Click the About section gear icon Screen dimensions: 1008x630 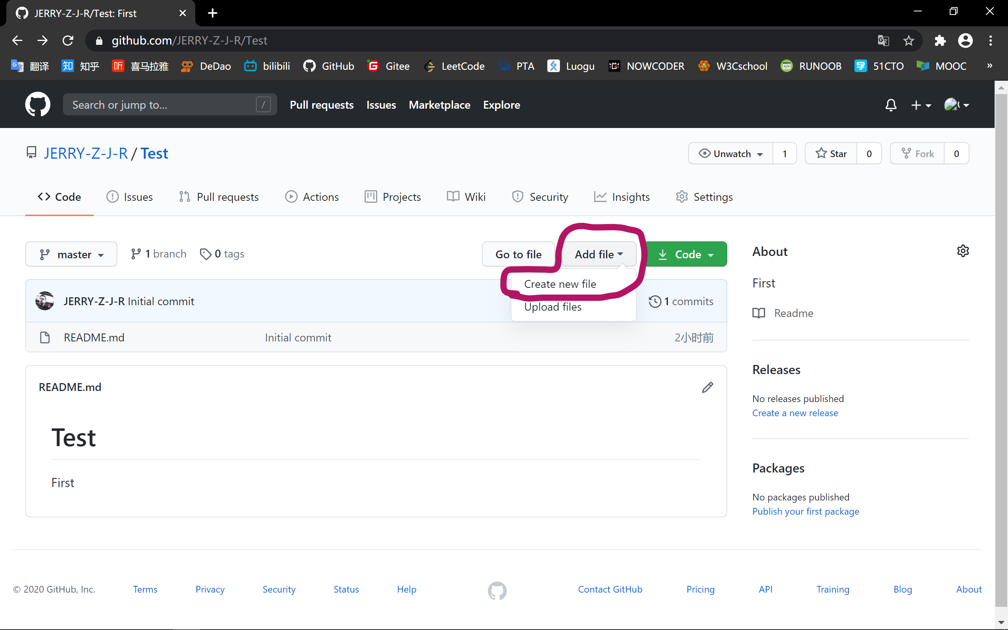(963, 251)
